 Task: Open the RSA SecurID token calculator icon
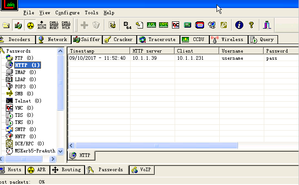(200, 25)
